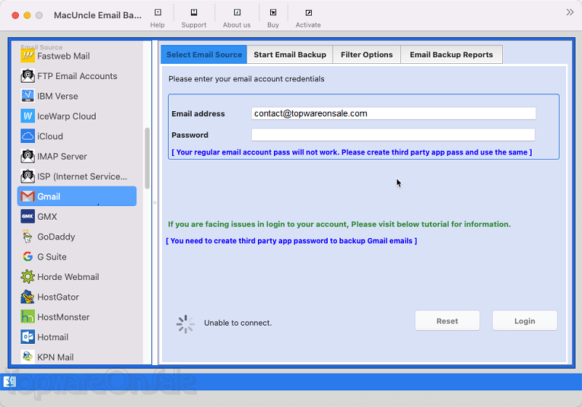Select the HostGator icon

tap(27, 297)
